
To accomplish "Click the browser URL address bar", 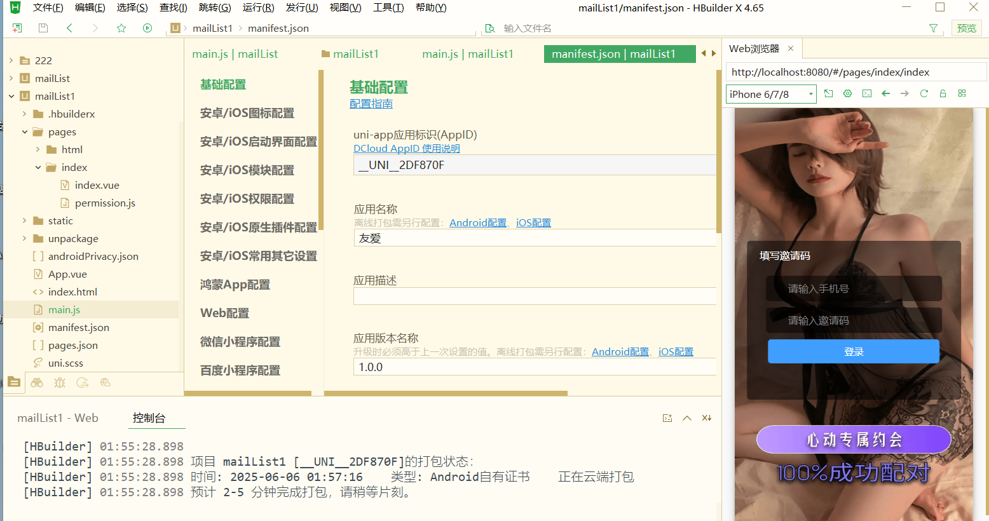I will coord(856,72).
